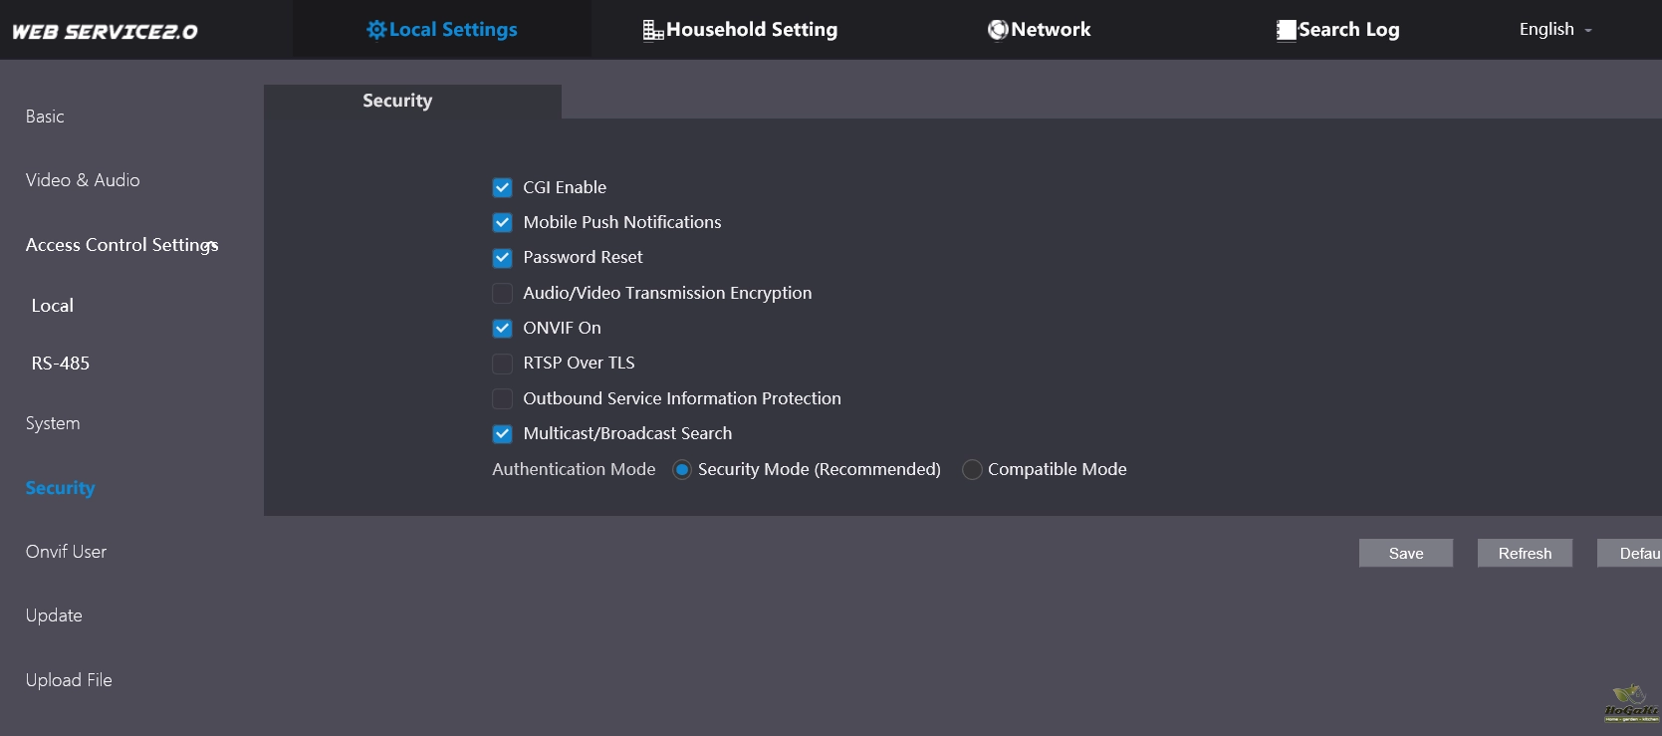Screen dimensions: 1662x736
Task: Enable RTSP Over TLS checkbox
Action: pyautogui.click(x=503, y=364)
